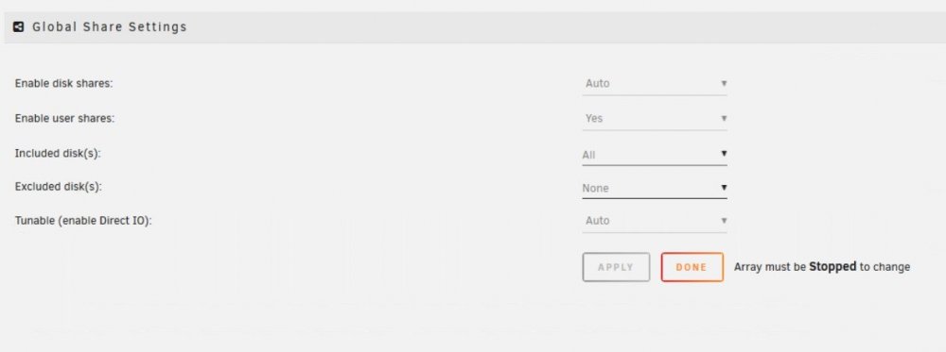The height and width of the screenshot is (352, 946).
Task: Click the 'Included disk(s):' label
Action: pyautogui.click(x=58, y=154)
